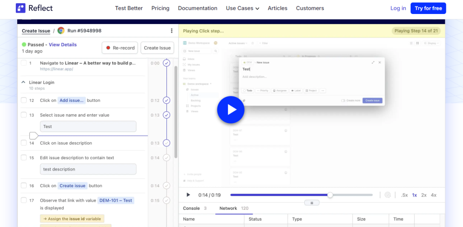Click the search icon next to New issue
The width and height of the screenshot is (463, 227).
point(216,51)
